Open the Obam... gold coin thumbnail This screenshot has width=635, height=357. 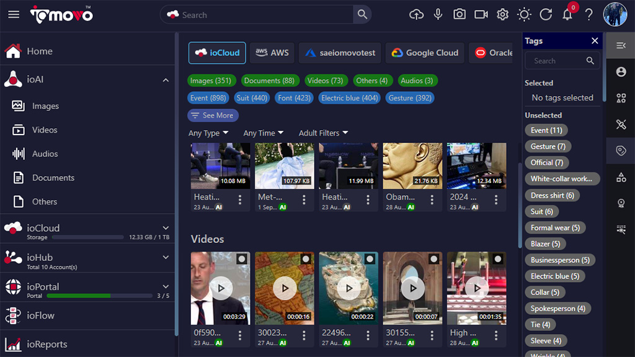412,166
